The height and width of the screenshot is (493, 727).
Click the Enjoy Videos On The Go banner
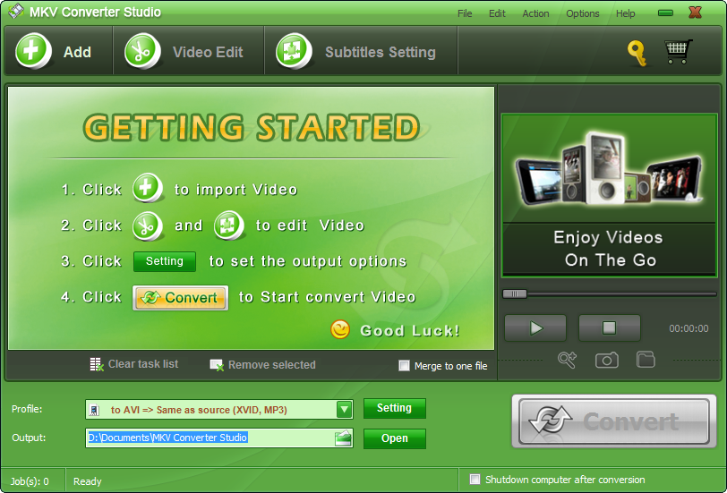[x=610, y=250]
